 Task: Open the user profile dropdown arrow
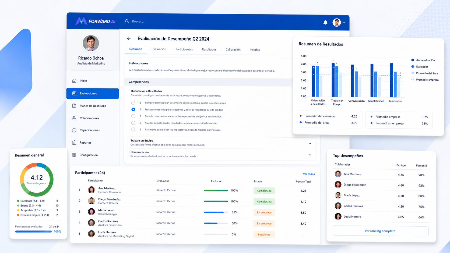pos(344,23)
